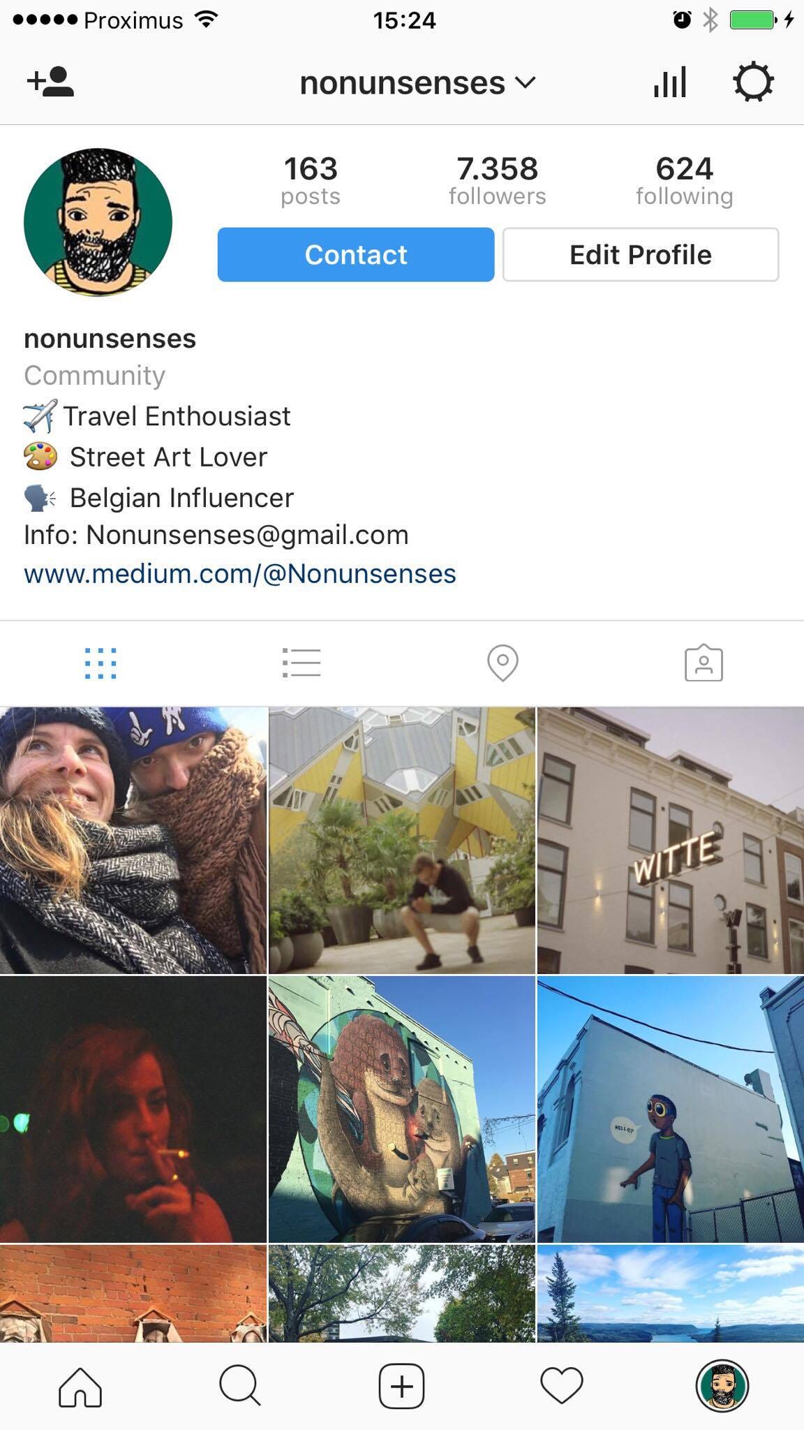Open the activity heart icon
804x1430 pixels.
click(562, 1386)
